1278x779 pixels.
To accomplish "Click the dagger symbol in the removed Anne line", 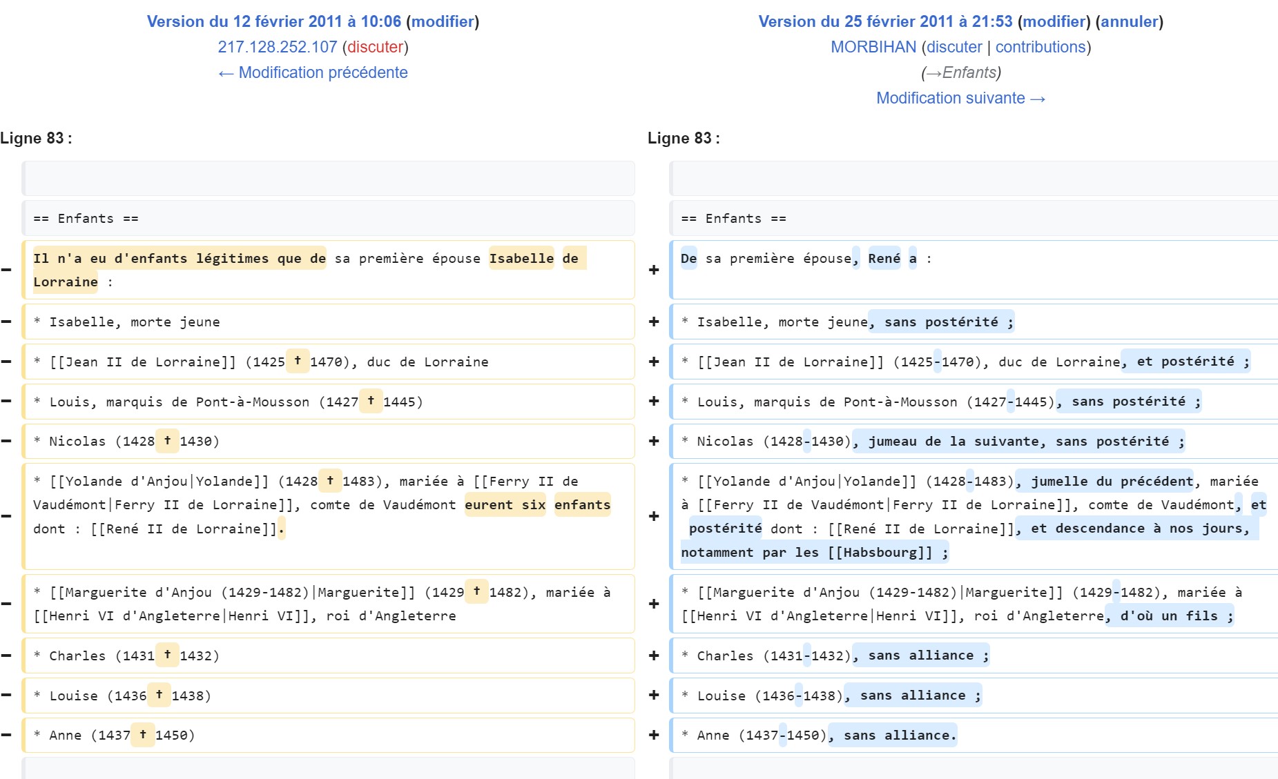I will [143, 734].
